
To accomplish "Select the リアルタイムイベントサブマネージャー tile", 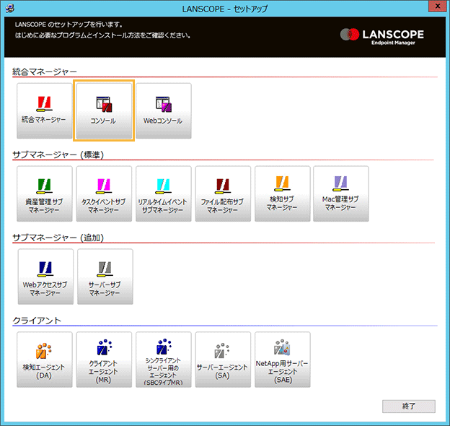I will click(x=164, y=194).
